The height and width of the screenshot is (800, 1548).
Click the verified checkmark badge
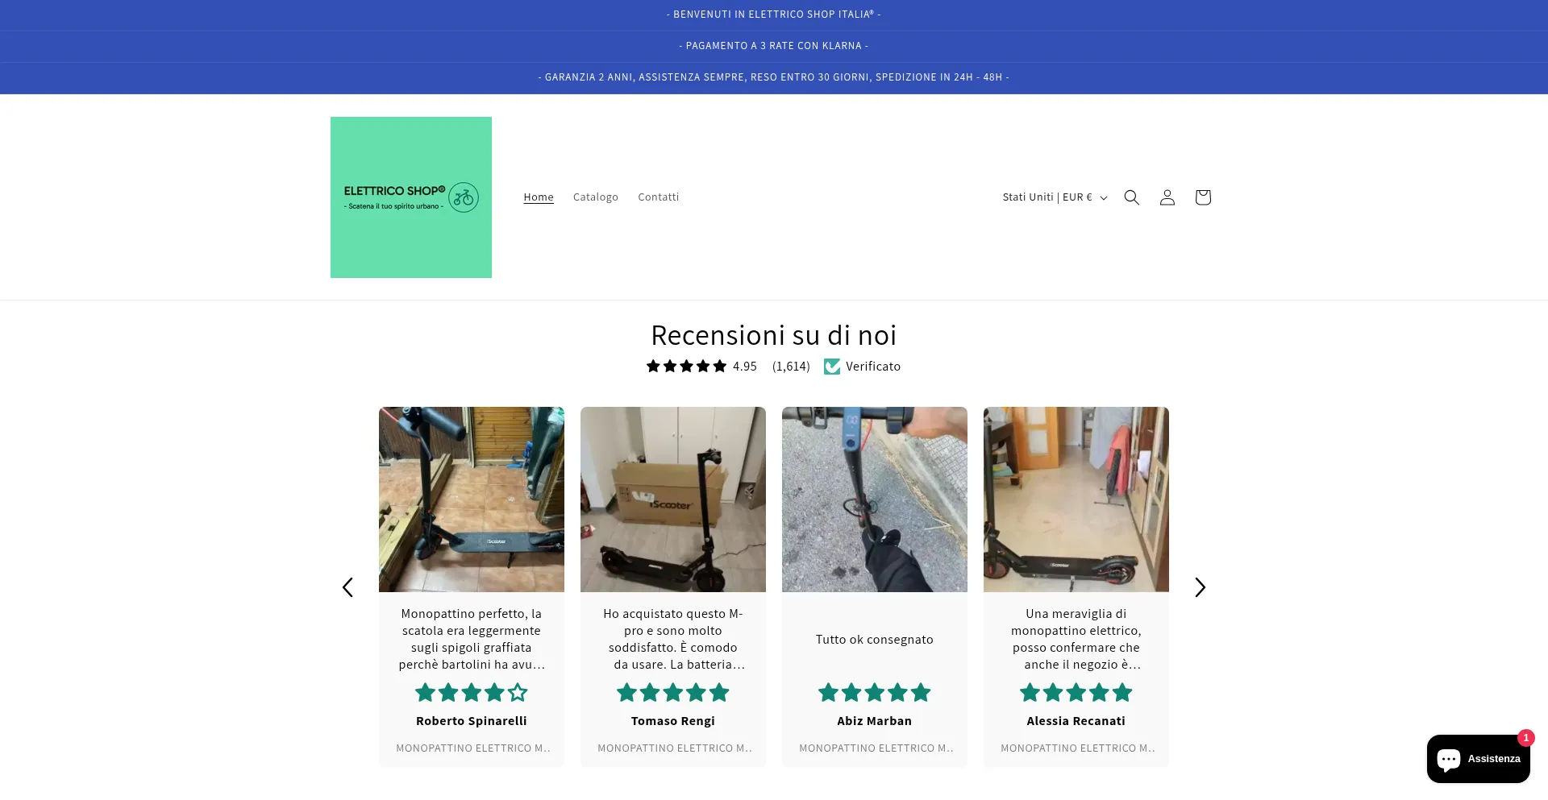832,366
